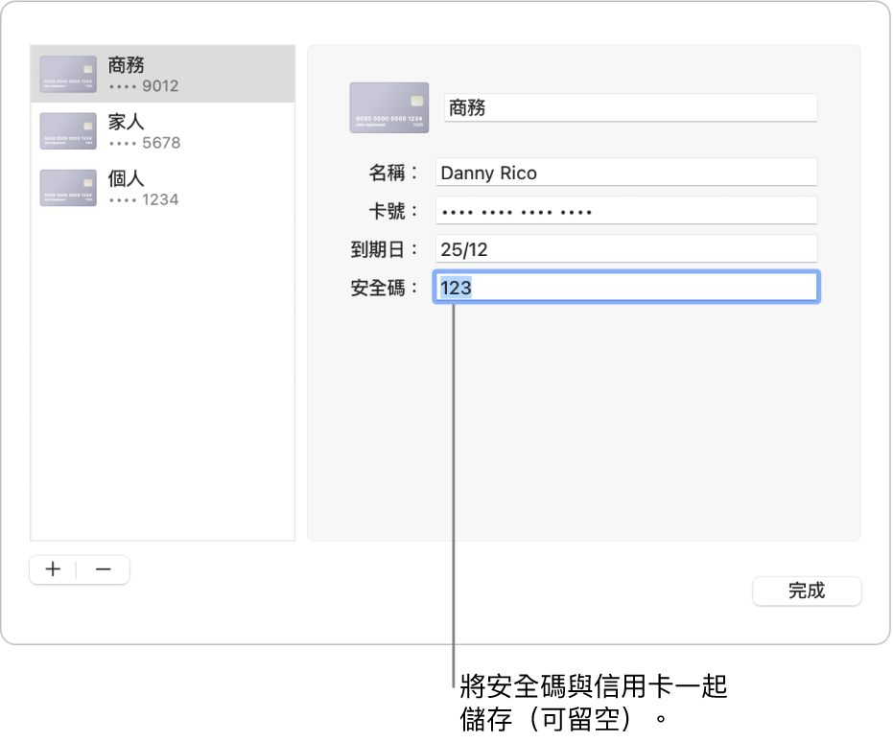Click the 到期日 field showing 25/12

pyautogui.click(x=625, y=249)
